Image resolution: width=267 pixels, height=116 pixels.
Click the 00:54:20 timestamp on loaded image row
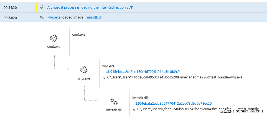click(10, 17)
